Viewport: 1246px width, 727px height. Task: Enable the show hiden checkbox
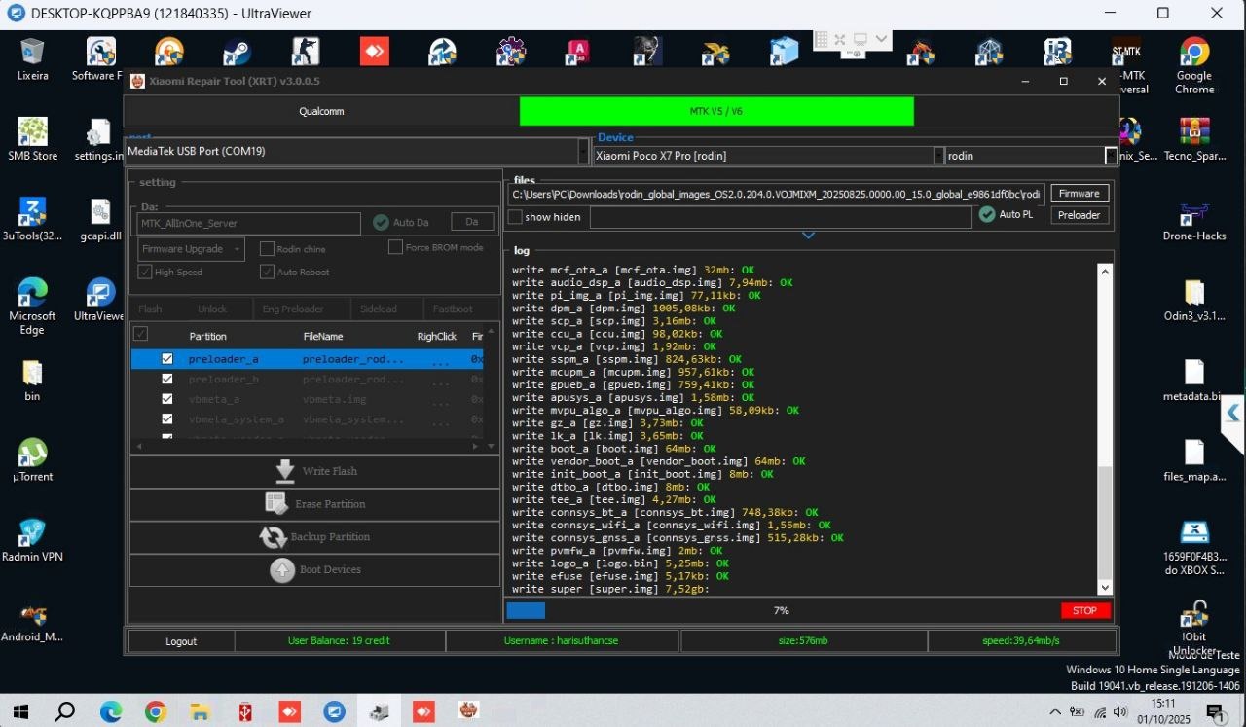516,217
